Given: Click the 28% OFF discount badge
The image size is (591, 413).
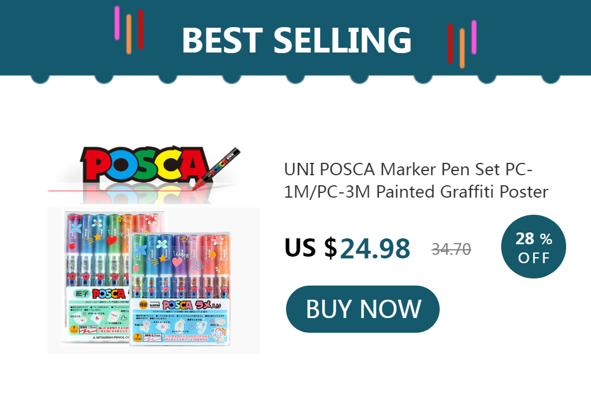Looking at the screenshot, I should (x=533, y=247).
